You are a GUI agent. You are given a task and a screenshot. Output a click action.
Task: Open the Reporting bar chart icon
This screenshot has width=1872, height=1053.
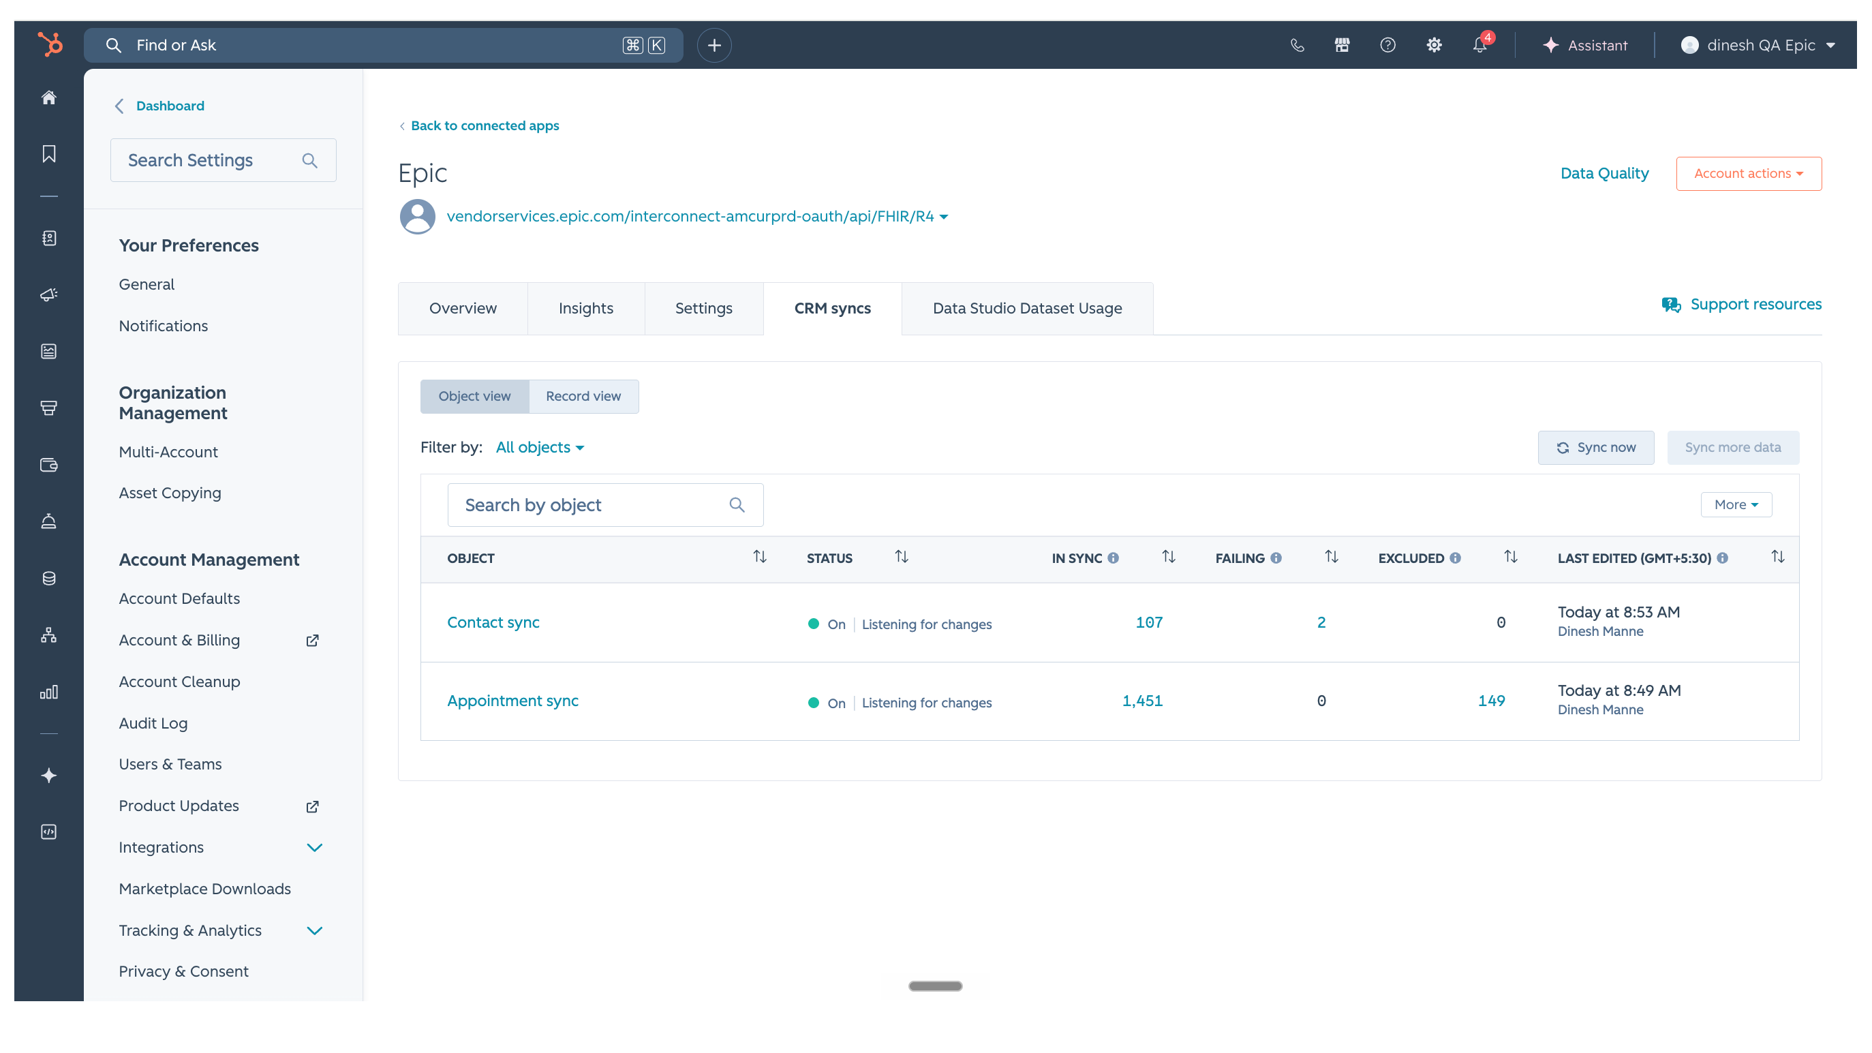(48, 692)
